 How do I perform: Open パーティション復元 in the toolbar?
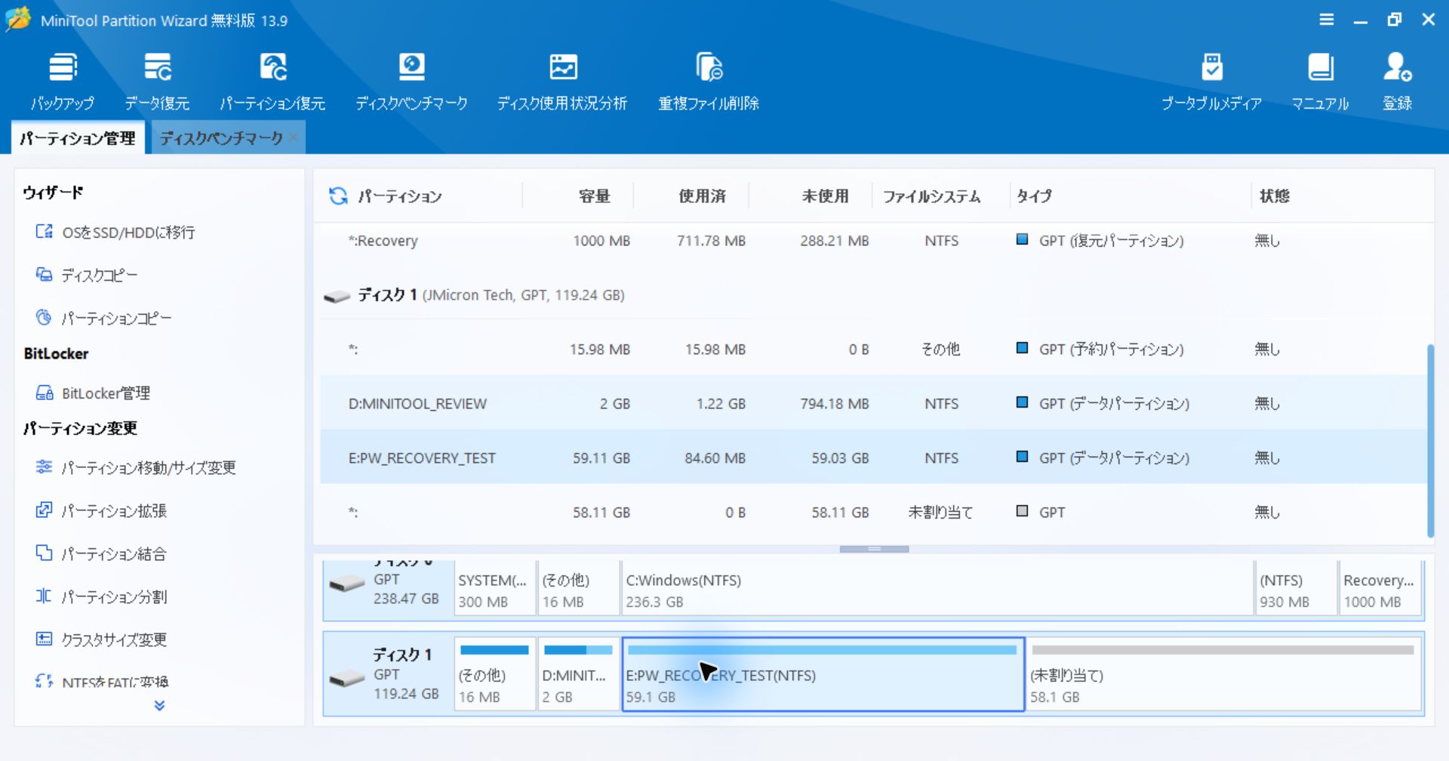pyautogui.click(x=272, y=82)
